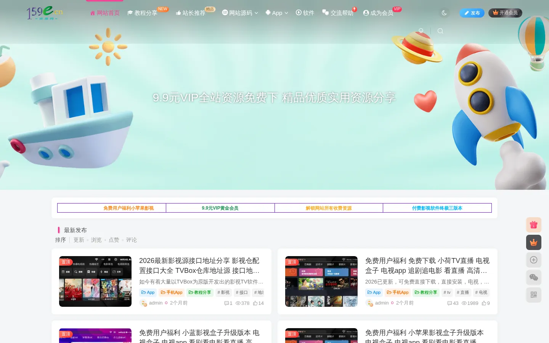Click the view count 378 on the TVBox post
This screenshot has width=549, height=343.
click(242, 303)
